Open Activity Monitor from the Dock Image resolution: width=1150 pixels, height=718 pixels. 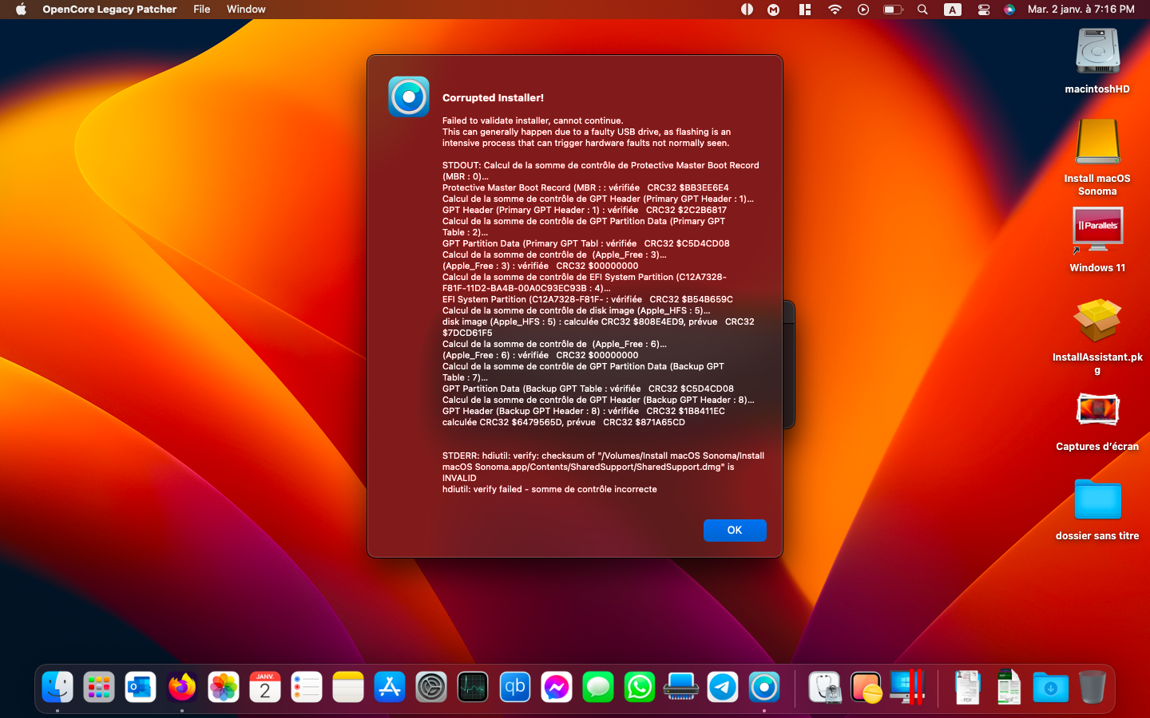(473, 687)
